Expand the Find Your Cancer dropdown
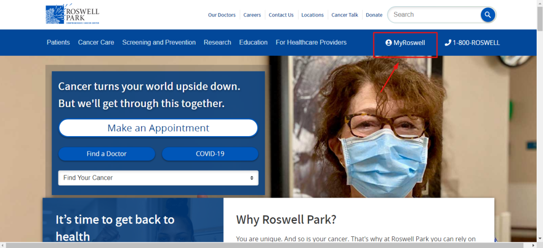The height and width of the screenshot is (248, 543). 158,178
